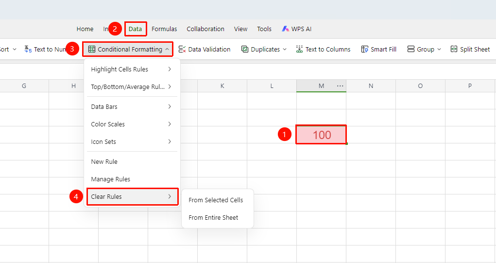Viewport: 496px width, 263px height.
Task: Launch WPS AI assistant
Action: [x=296, y=29]
